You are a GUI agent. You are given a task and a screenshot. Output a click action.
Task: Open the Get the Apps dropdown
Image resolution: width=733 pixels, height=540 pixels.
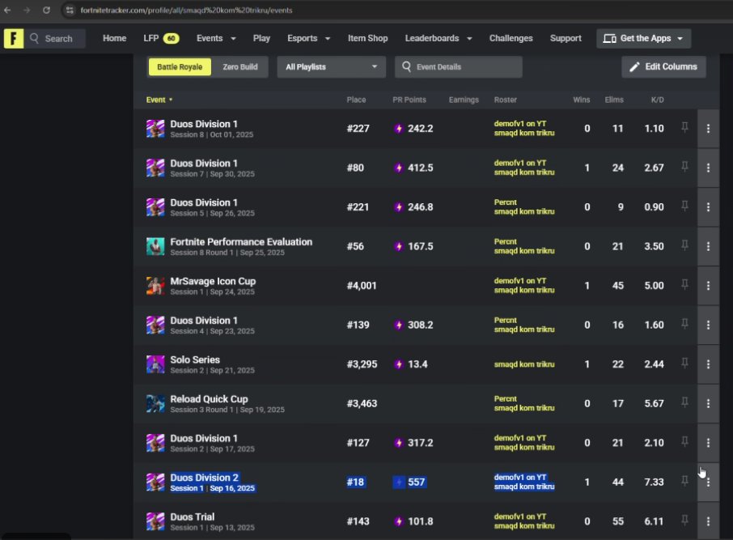pos(643,38)
